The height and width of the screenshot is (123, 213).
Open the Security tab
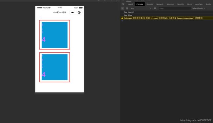click(x=180, y=4)
